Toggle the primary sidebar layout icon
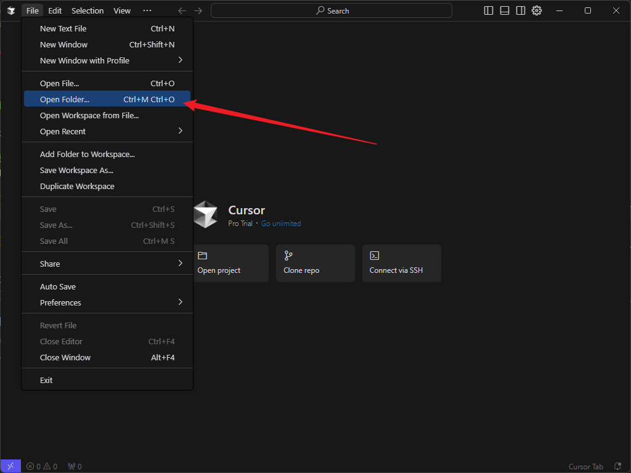Image resolution: width=631 pixels, height=473 pixels. pos(489,11)
